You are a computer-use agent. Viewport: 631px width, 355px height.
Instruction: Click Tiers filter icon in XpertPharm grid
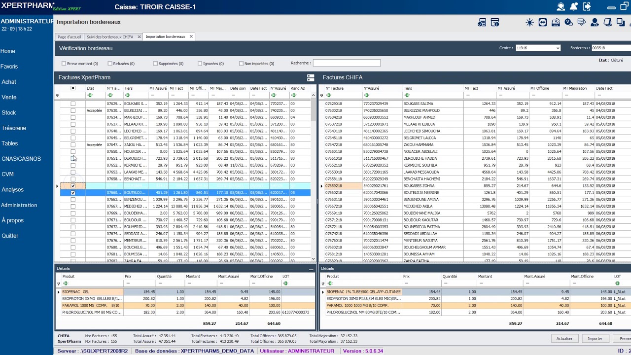pyautogui.click(x=127, y=95)
